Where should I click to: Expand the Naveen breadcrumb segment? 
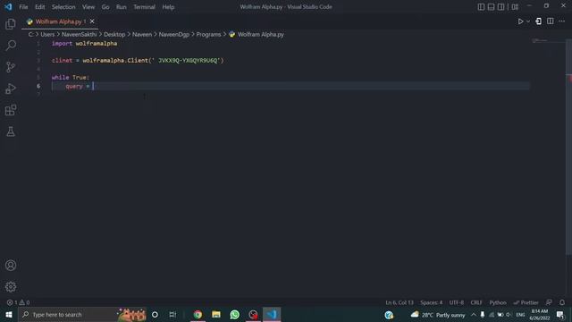pyautogui.click(x=142, y=34)
